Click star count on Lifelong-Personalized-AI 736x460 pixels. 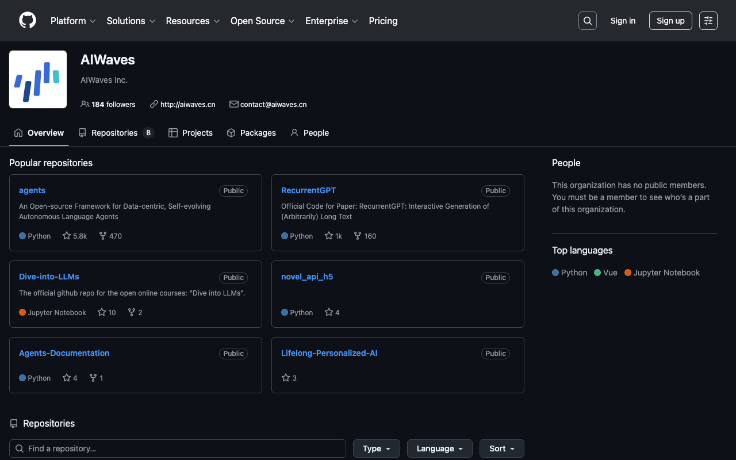click(x=289, y=378)
